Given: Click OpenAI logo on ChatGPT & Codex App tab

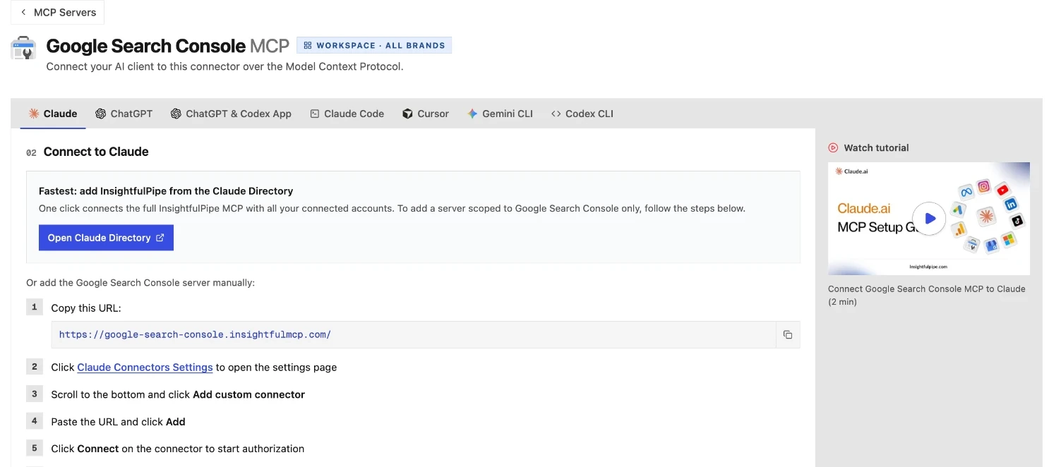Looking at the screenshot, I should [176, 114].
